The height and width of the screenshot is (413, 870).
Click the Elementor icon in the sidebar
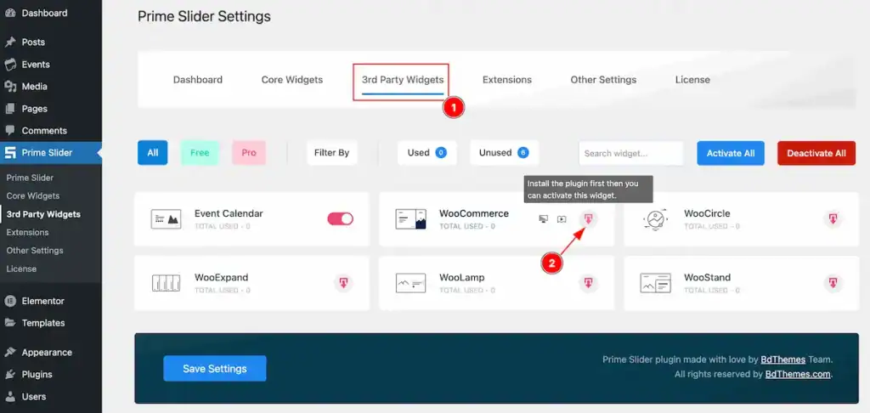[10, 301]
